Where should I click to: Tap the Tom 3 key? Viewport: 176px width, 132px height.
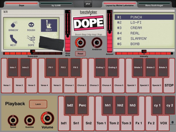126,123
